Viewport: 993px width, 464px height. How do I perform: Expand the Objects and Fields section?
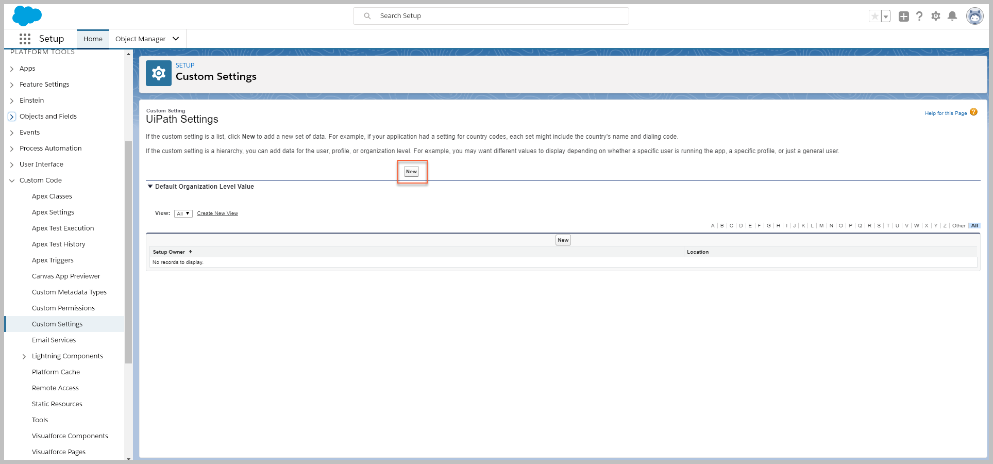tap(12, 117)
